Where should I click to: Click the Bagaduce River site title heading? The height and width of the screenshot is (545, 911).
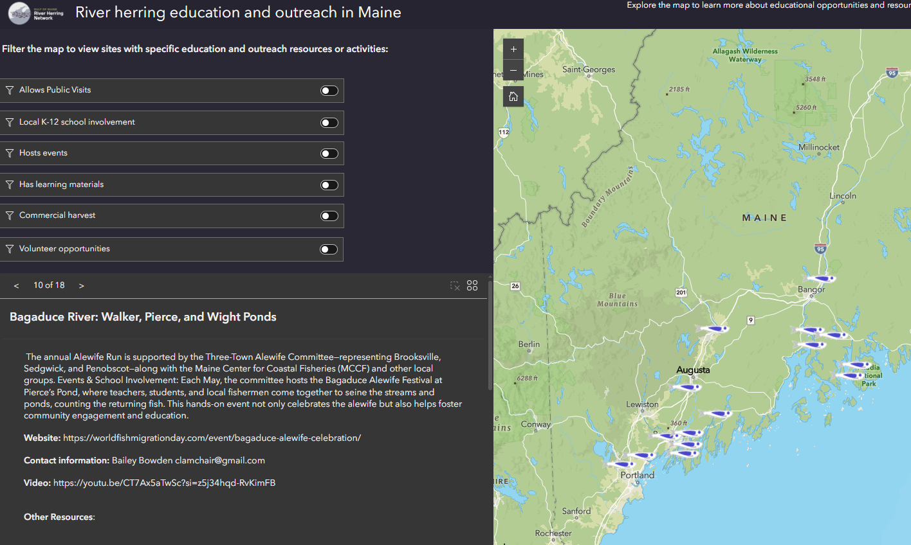(143, 317)
